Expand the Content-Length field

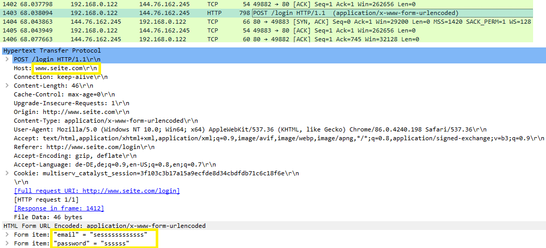[x=7, y=86]
